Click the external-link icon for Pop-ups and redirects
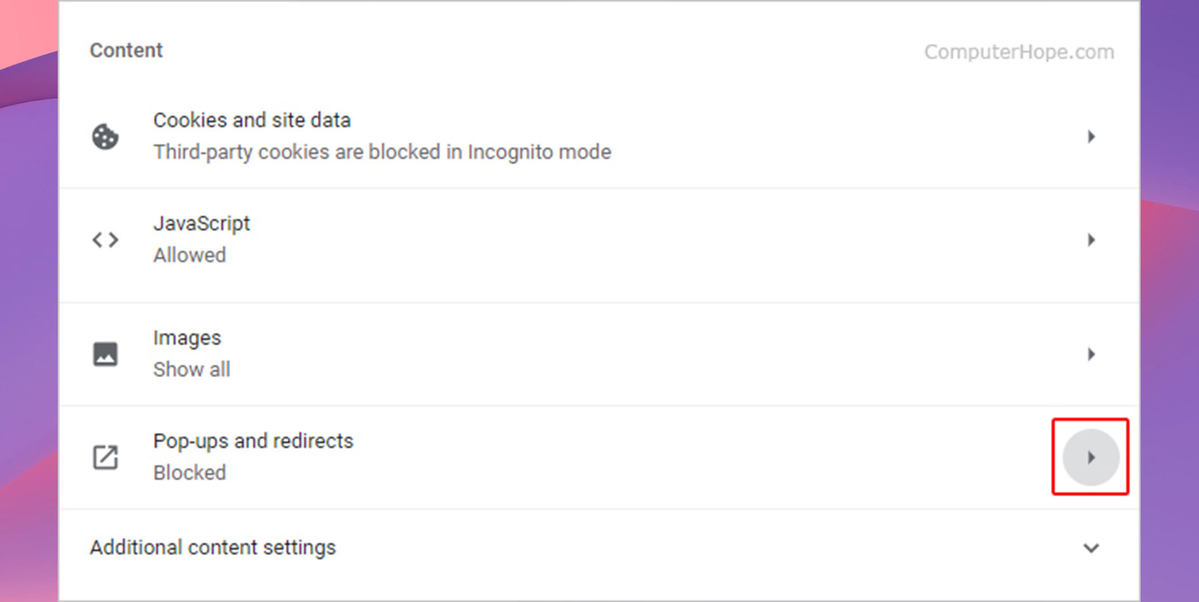This screenshot has height=602, width=1199. pyautogui.click(x=105, y=457)
